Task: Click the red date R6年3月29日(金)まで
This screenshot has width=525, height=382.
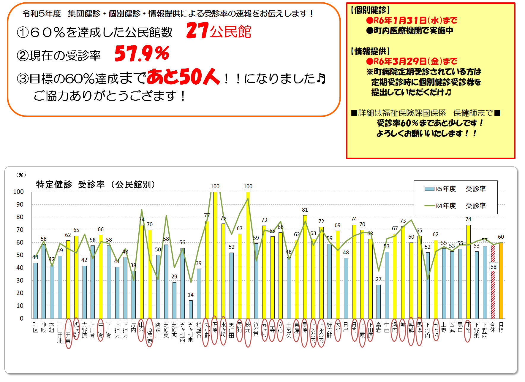Action: tap(412, 61)
